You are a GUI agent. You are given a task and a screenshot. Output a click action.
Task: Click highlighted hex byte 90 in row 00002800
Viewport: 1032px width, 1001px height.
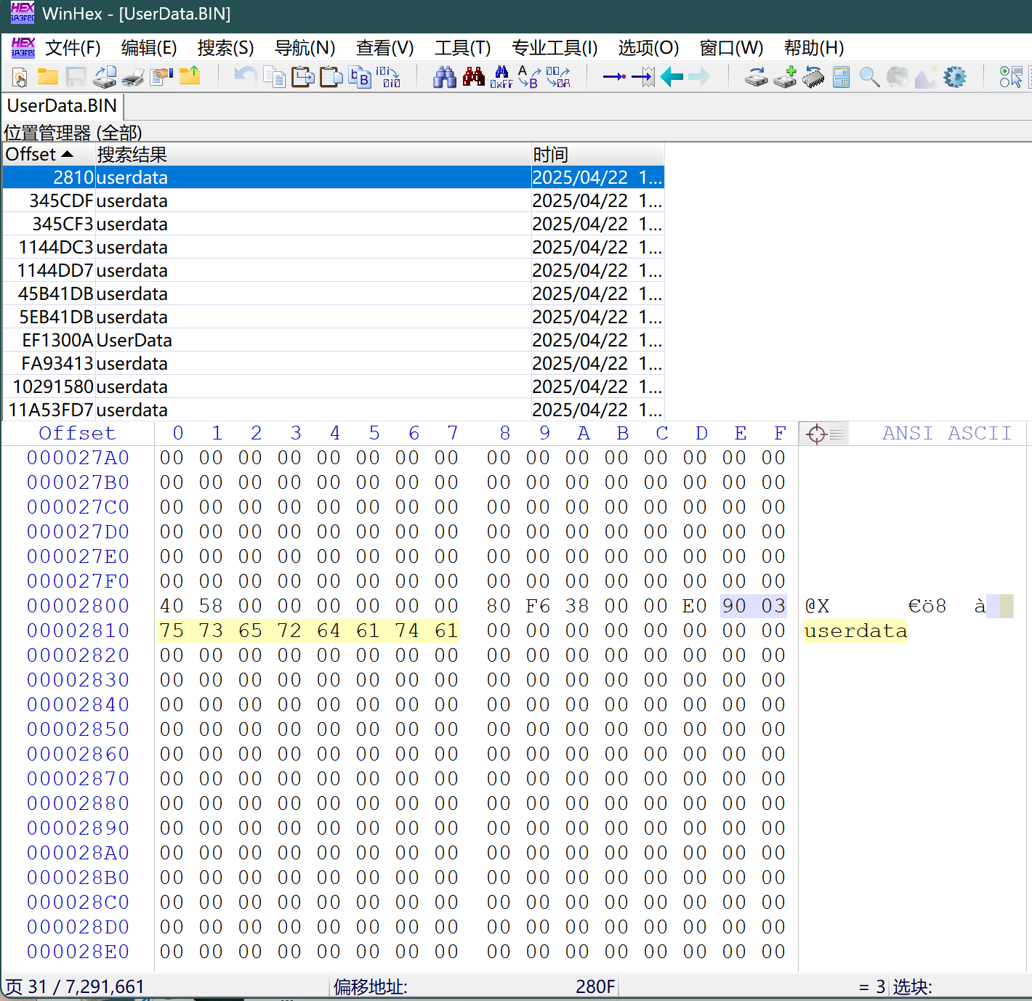[734, 606]
